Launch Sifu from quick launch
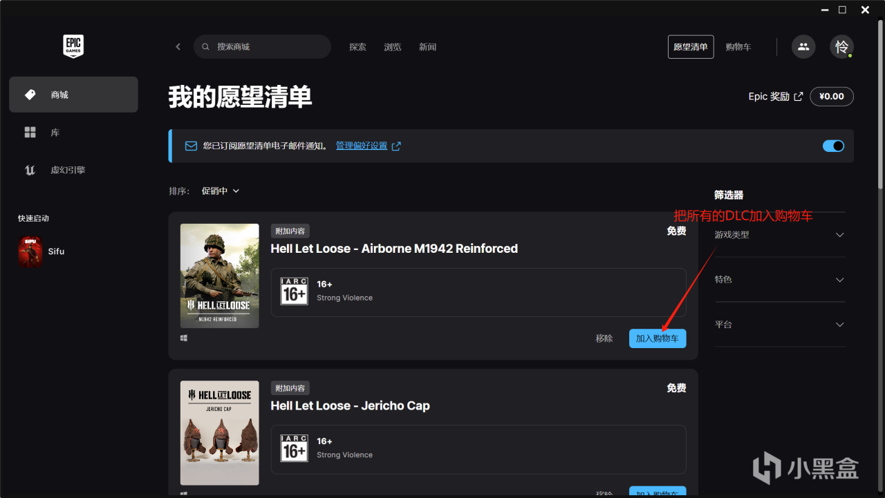Screen dimensions: 885x498 pos(41,251)
